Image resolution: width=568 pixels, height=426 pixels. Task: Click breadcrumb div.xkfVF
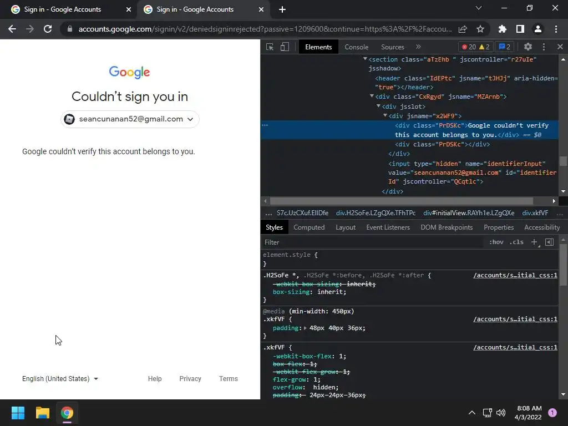535,213
